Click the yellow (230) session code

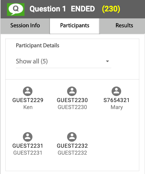click(x=111, y=9)
